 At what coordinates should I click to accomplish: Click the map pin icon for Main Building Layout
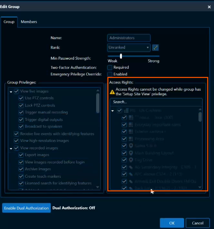point(131,153)
